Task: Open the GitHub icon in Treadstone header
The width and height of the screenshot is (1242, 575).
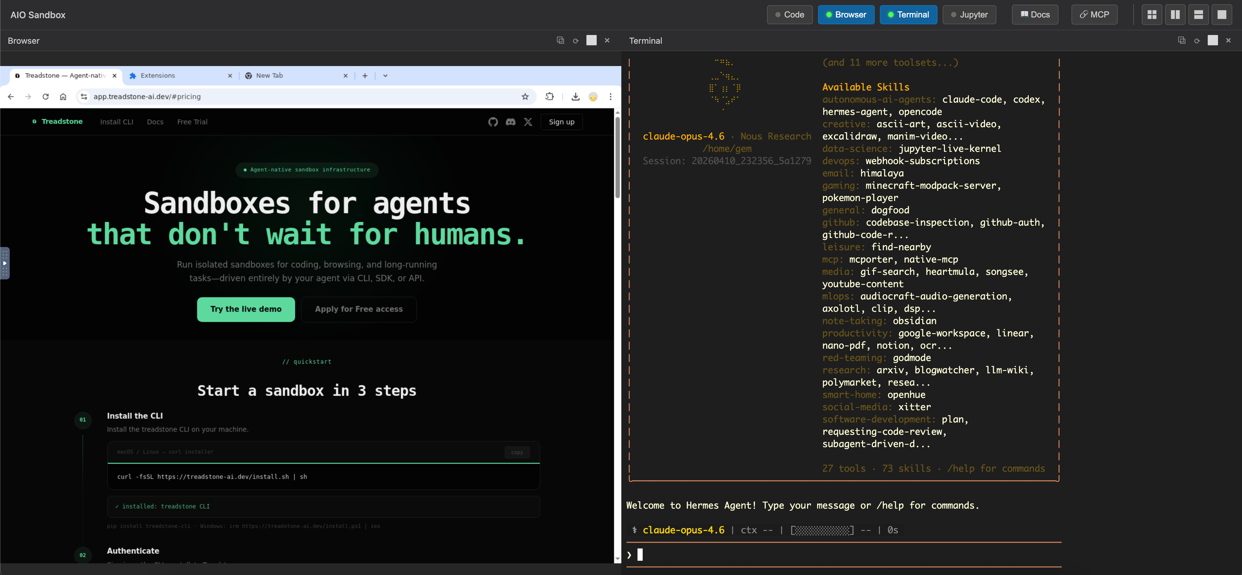Action: coord(493,122)
